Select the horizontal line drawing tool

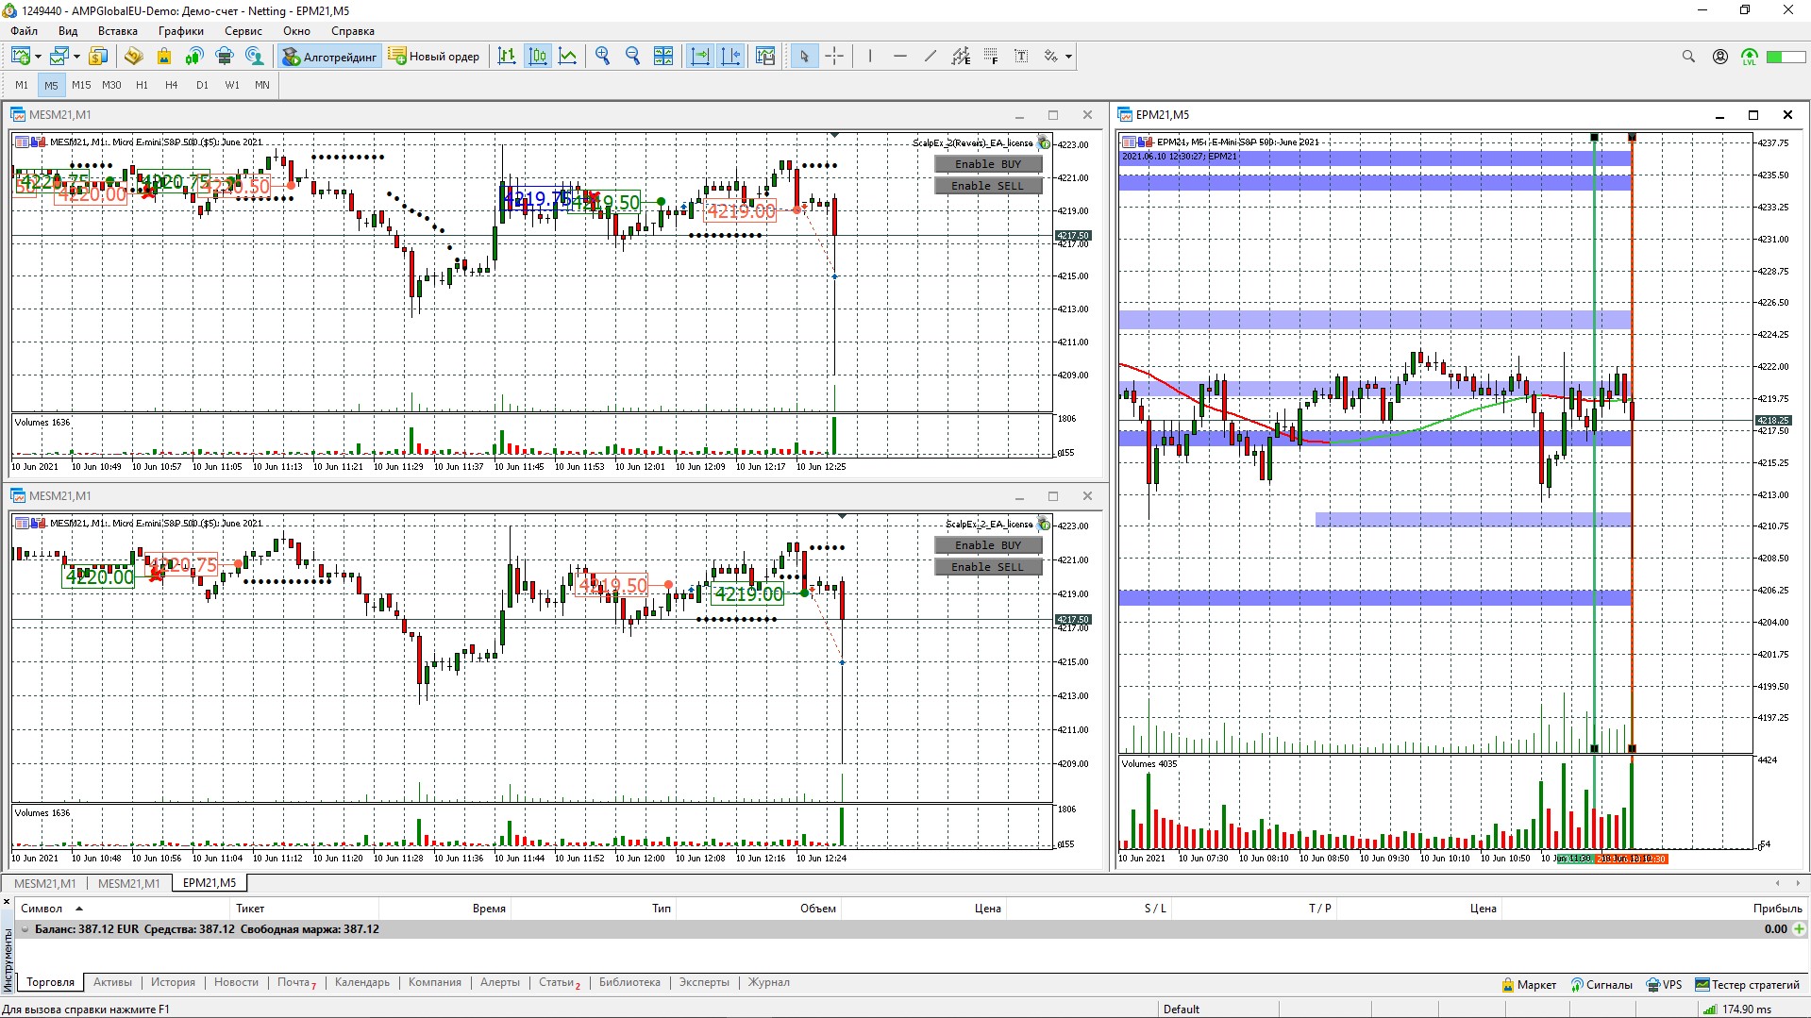[900, 57]
